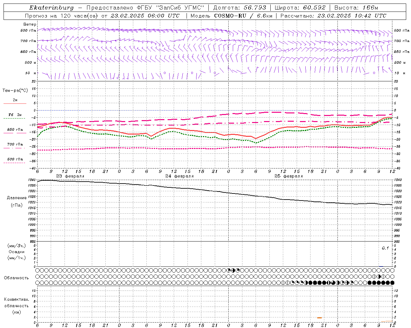Click the '10 м' wind level label on left
Screen dimensions: 411x328
click(31, 73)
